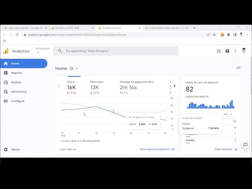The height and width of the screenshot is (189, 252).
Task: Open the Configure section
Action: point(18,101)
